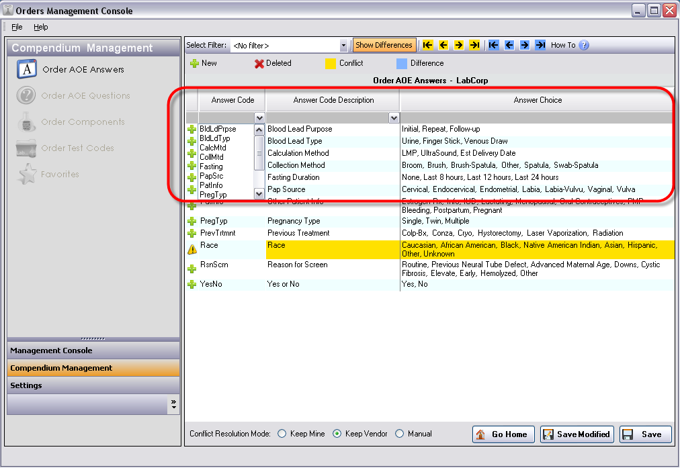Viewport: 680px width, 468px height.
Task: Click the Previous Treatment description cell
Action: [x=333, y=233]
